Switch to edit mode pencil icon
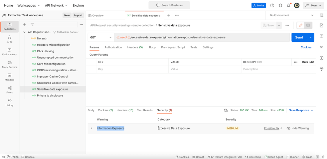The height and width of the screenshot is (159, 327). pos(300,25)
